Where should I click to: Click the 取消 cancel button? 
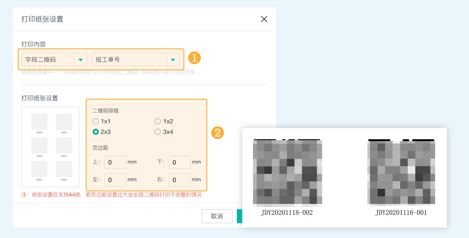(217, 216)
